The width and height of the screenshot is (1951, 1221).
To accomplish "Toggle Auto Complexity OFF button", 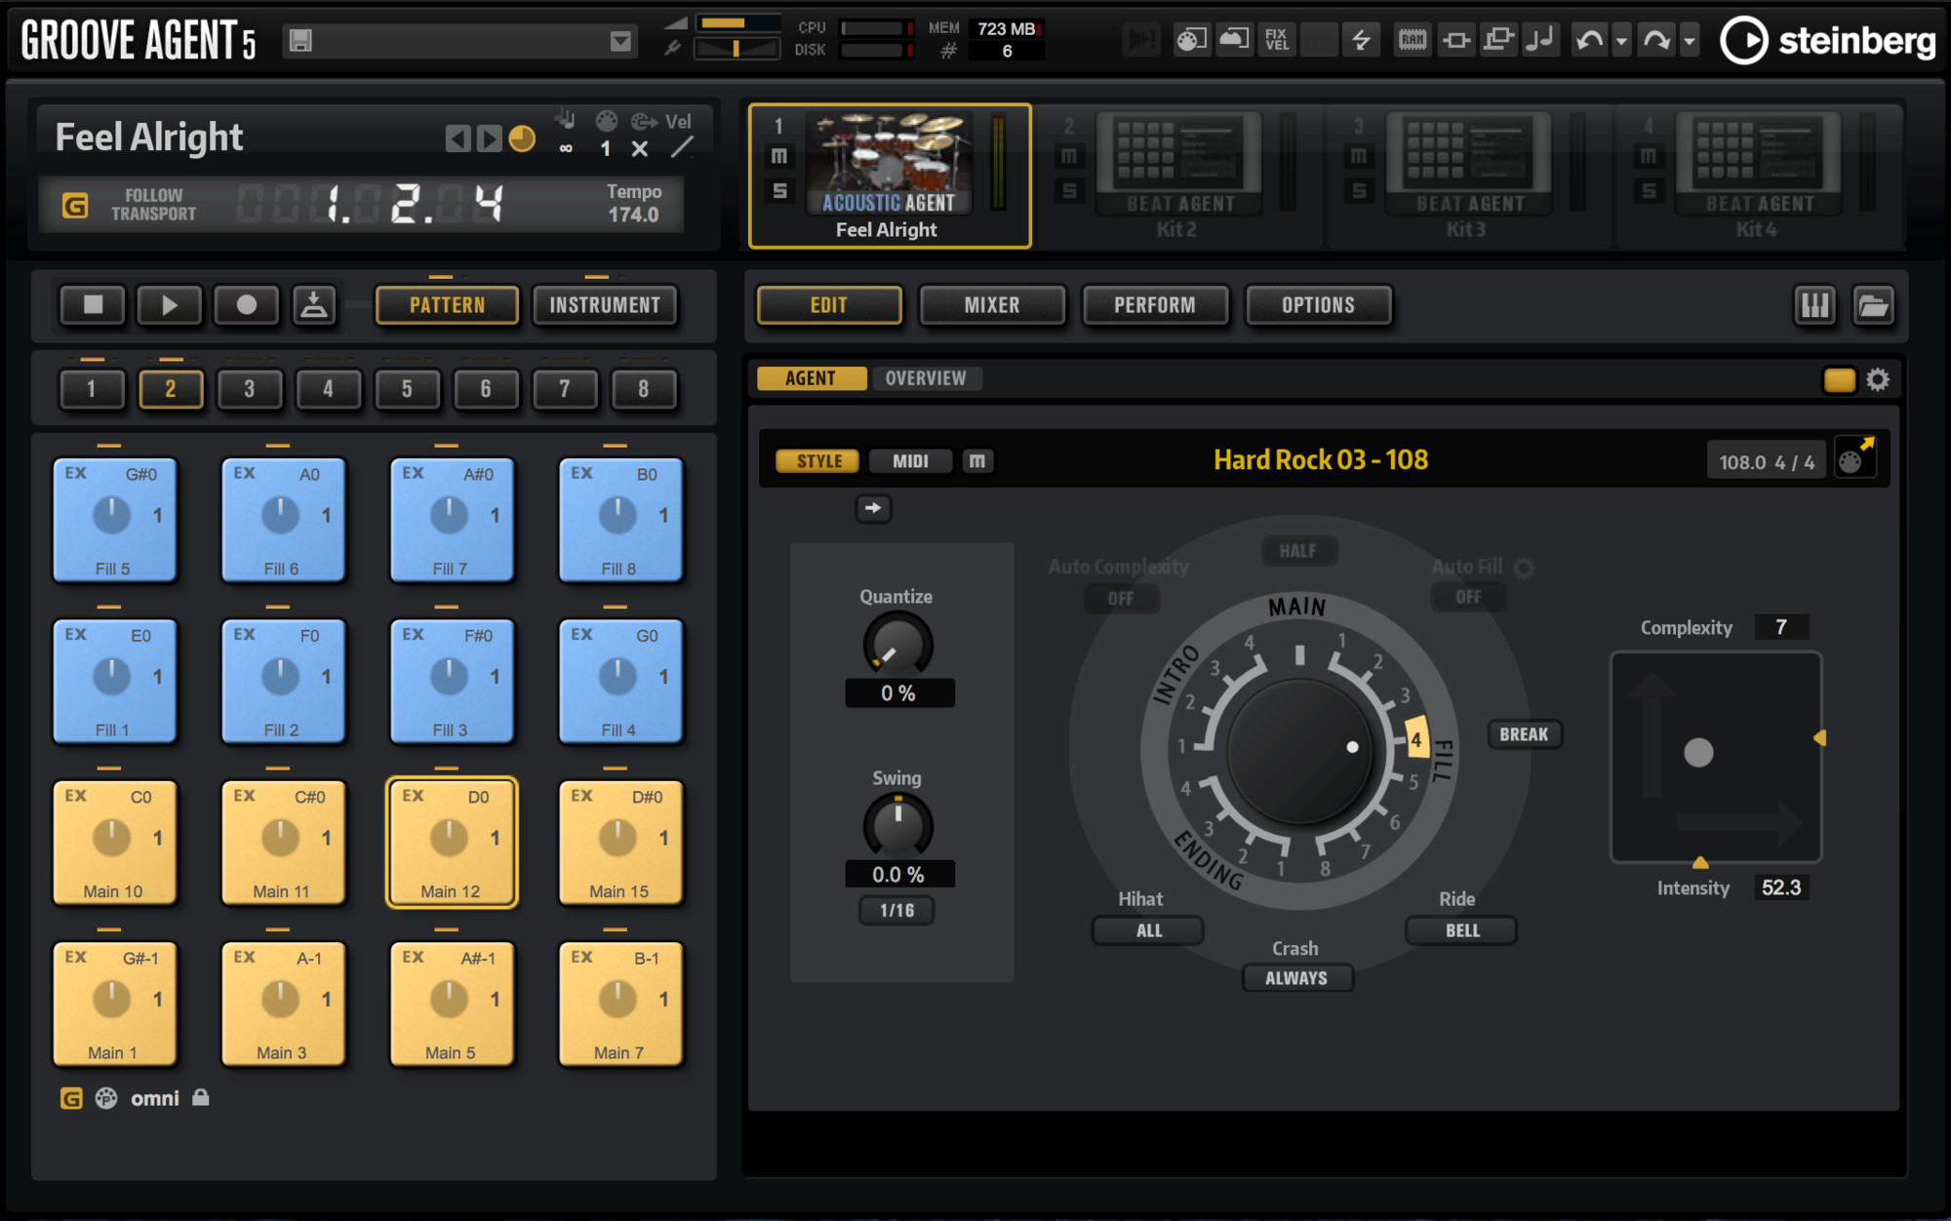I will [1121, 598].
